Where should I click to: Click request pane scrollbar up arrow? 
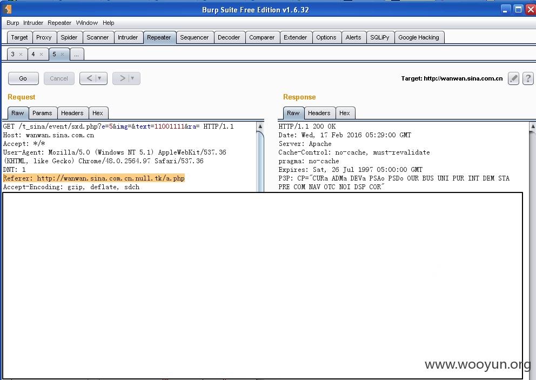(x=260, y=126)
